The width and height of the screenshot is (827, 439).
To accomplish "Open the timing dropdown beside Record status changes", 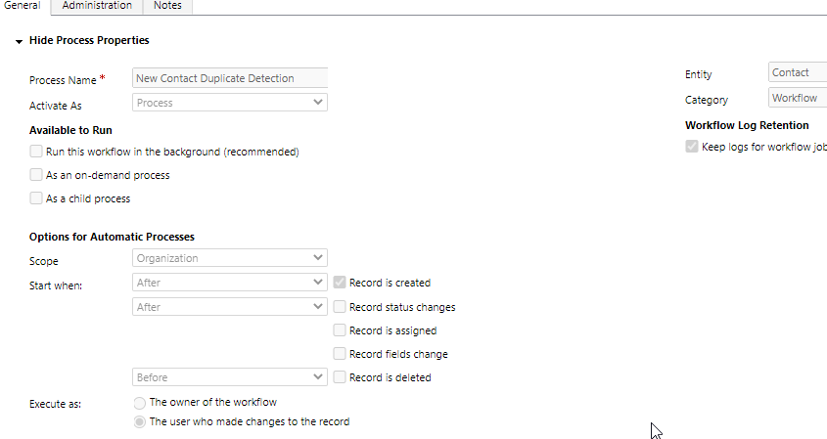I will click(229, 306).
